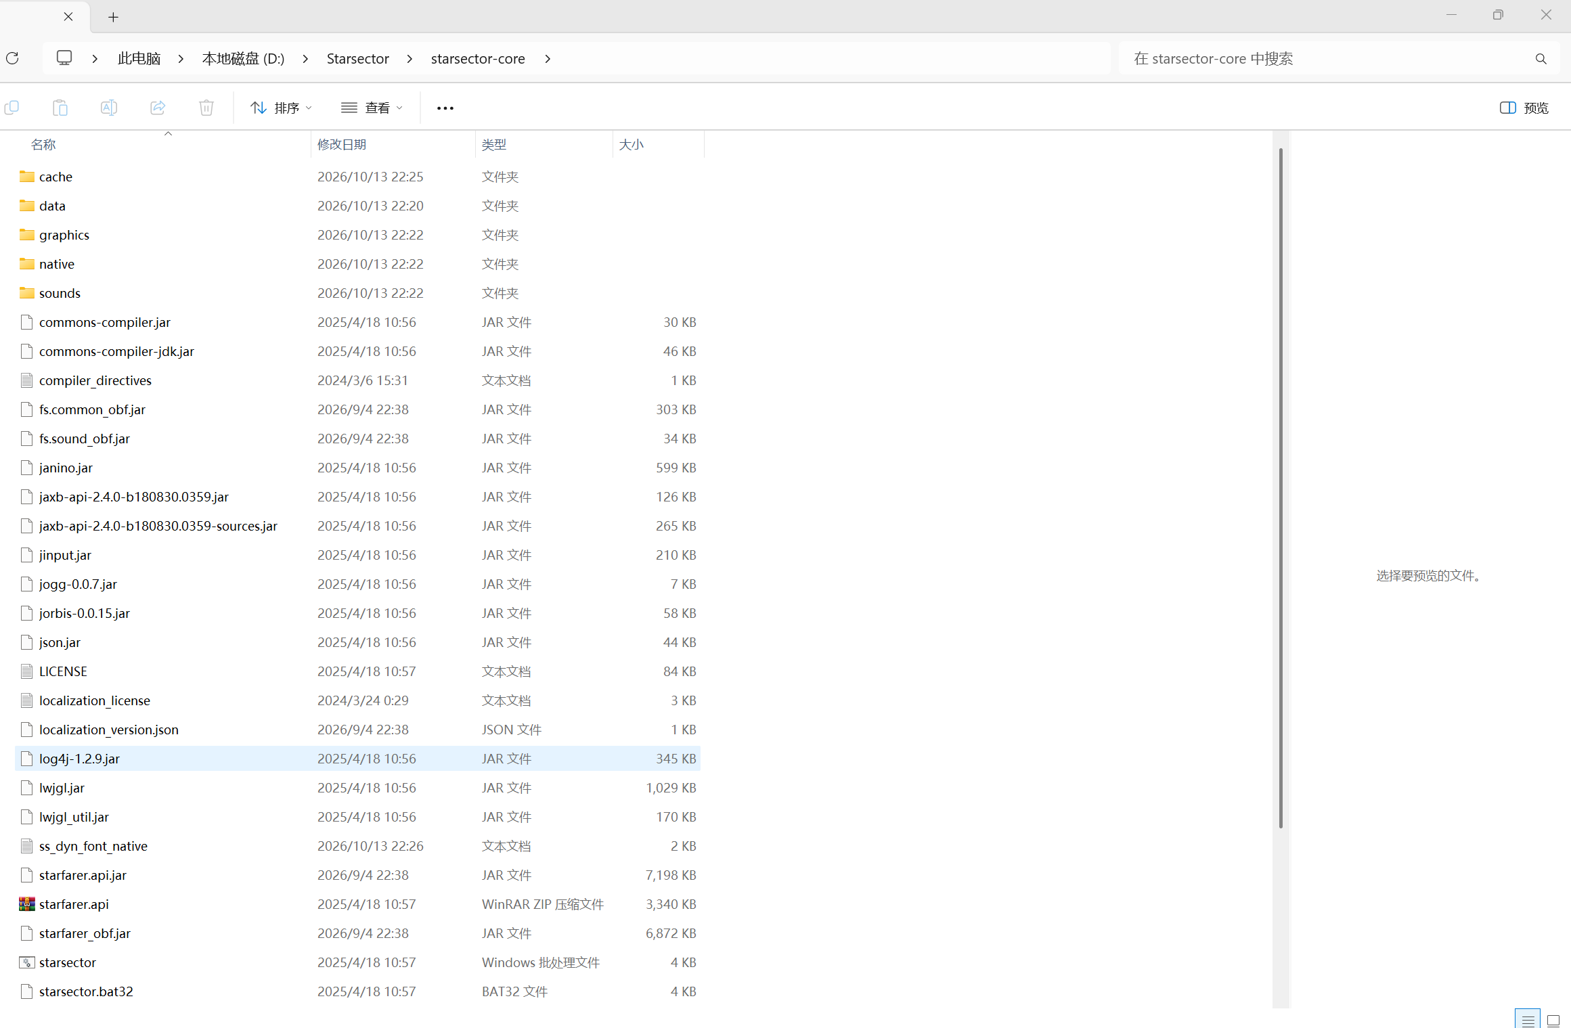The image size is (1571, 1028).
Task: Click the rename icon in toolbar
Action: point(109,108)
